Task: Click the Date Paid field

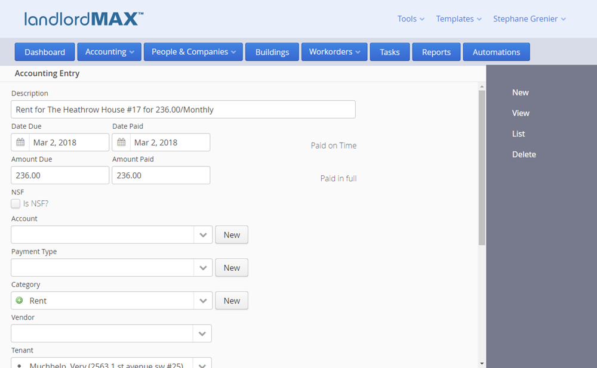Action: (161, 143)
